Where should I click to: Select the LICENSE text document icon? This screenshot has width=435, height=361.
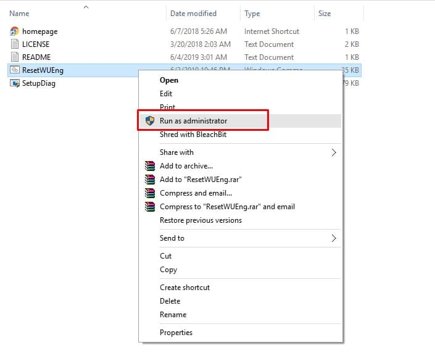point(15,44)
